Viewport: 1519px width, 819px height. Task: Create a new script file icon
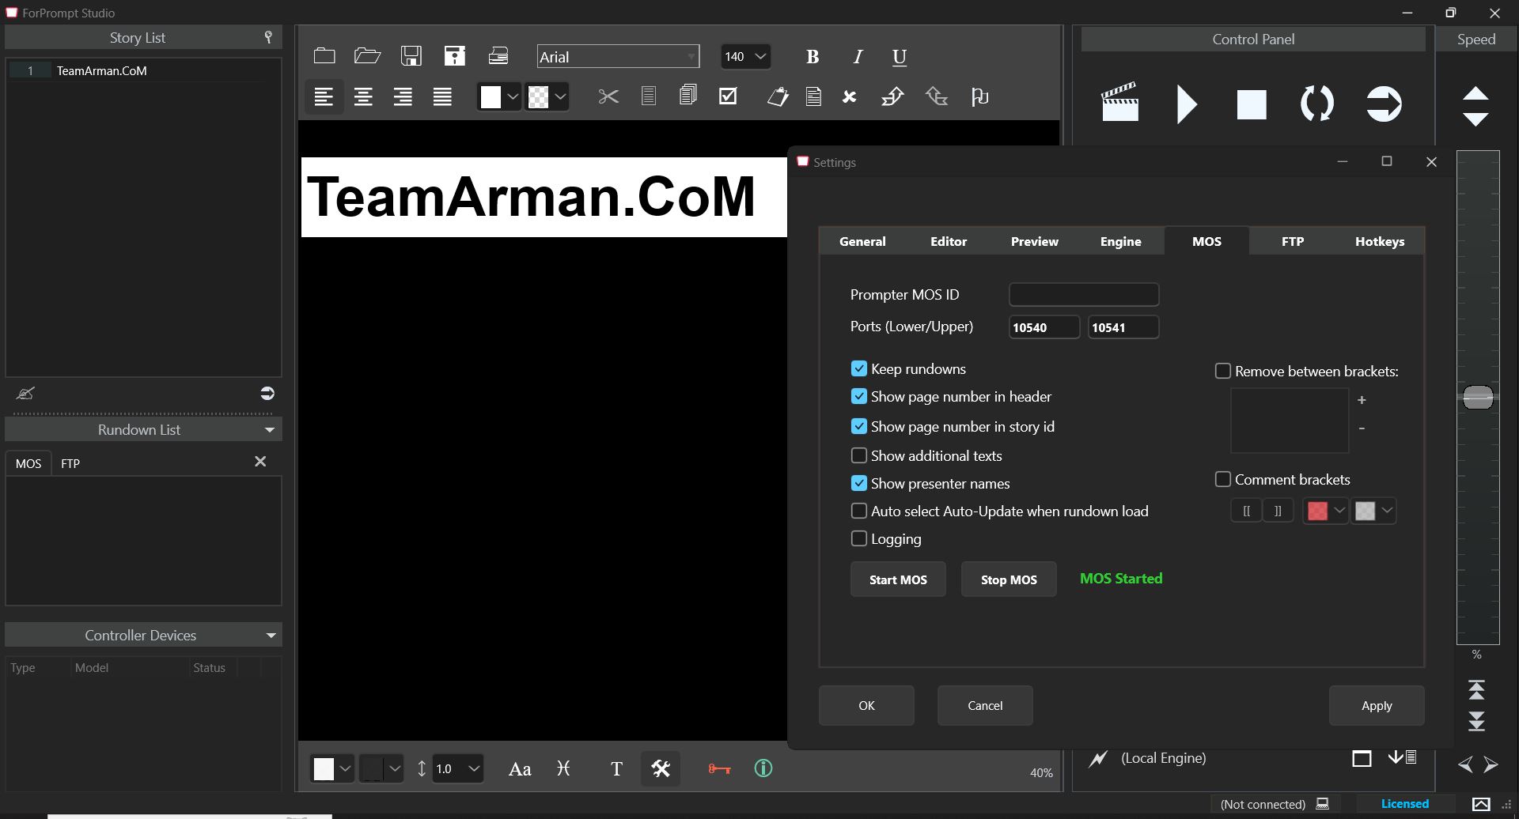pyautogui.click(x=324, y=56)
